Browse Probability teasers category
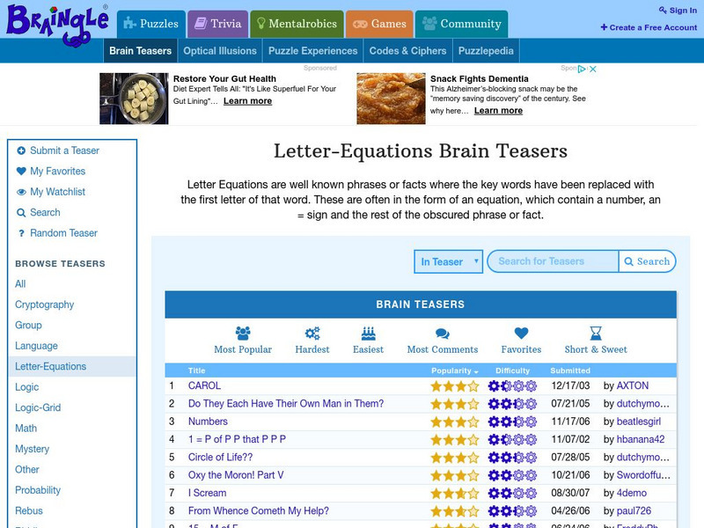This screenshot has width=704, height=528. click(38, 490)
